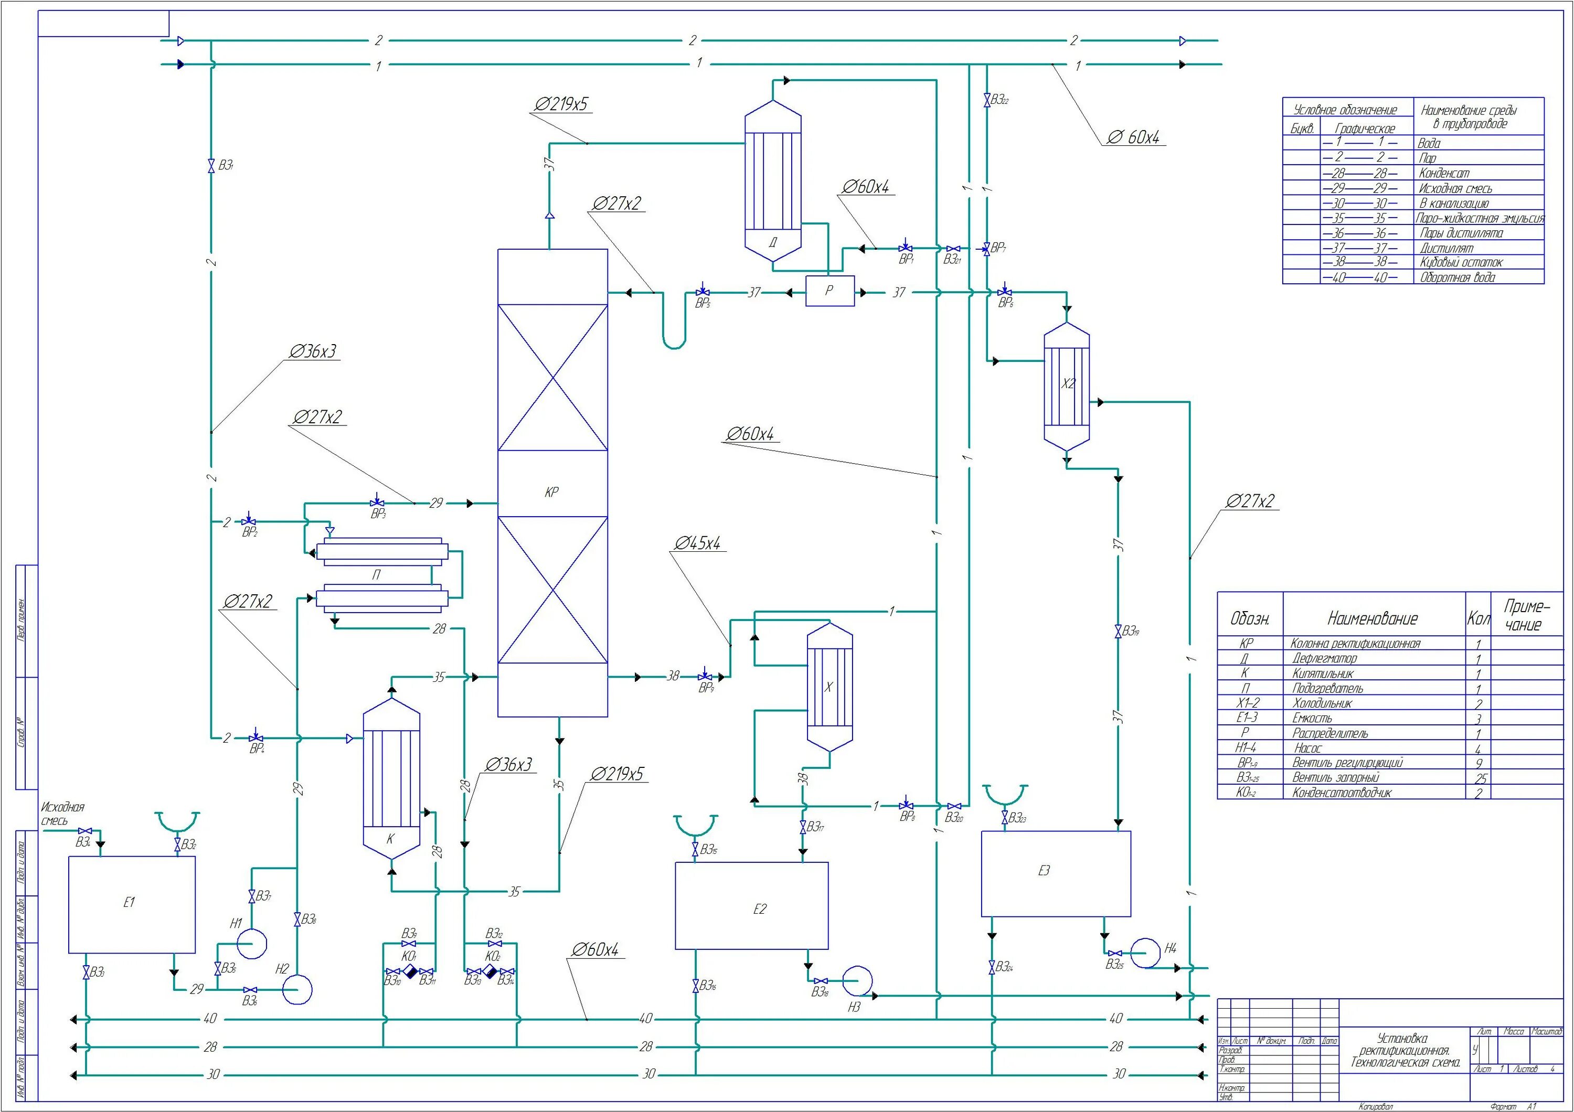Click shut-off valve ВЗ24 below tank Е3
Viewport: 1574px width, 1112px height.
[991, 967]
